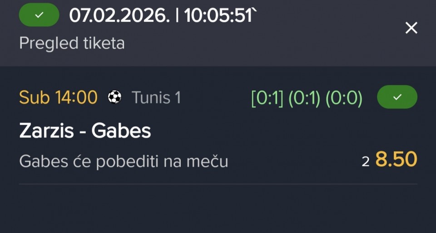Close the ticket overview with the X
Viewport: 436px width, 233px height.
(411, 28)
